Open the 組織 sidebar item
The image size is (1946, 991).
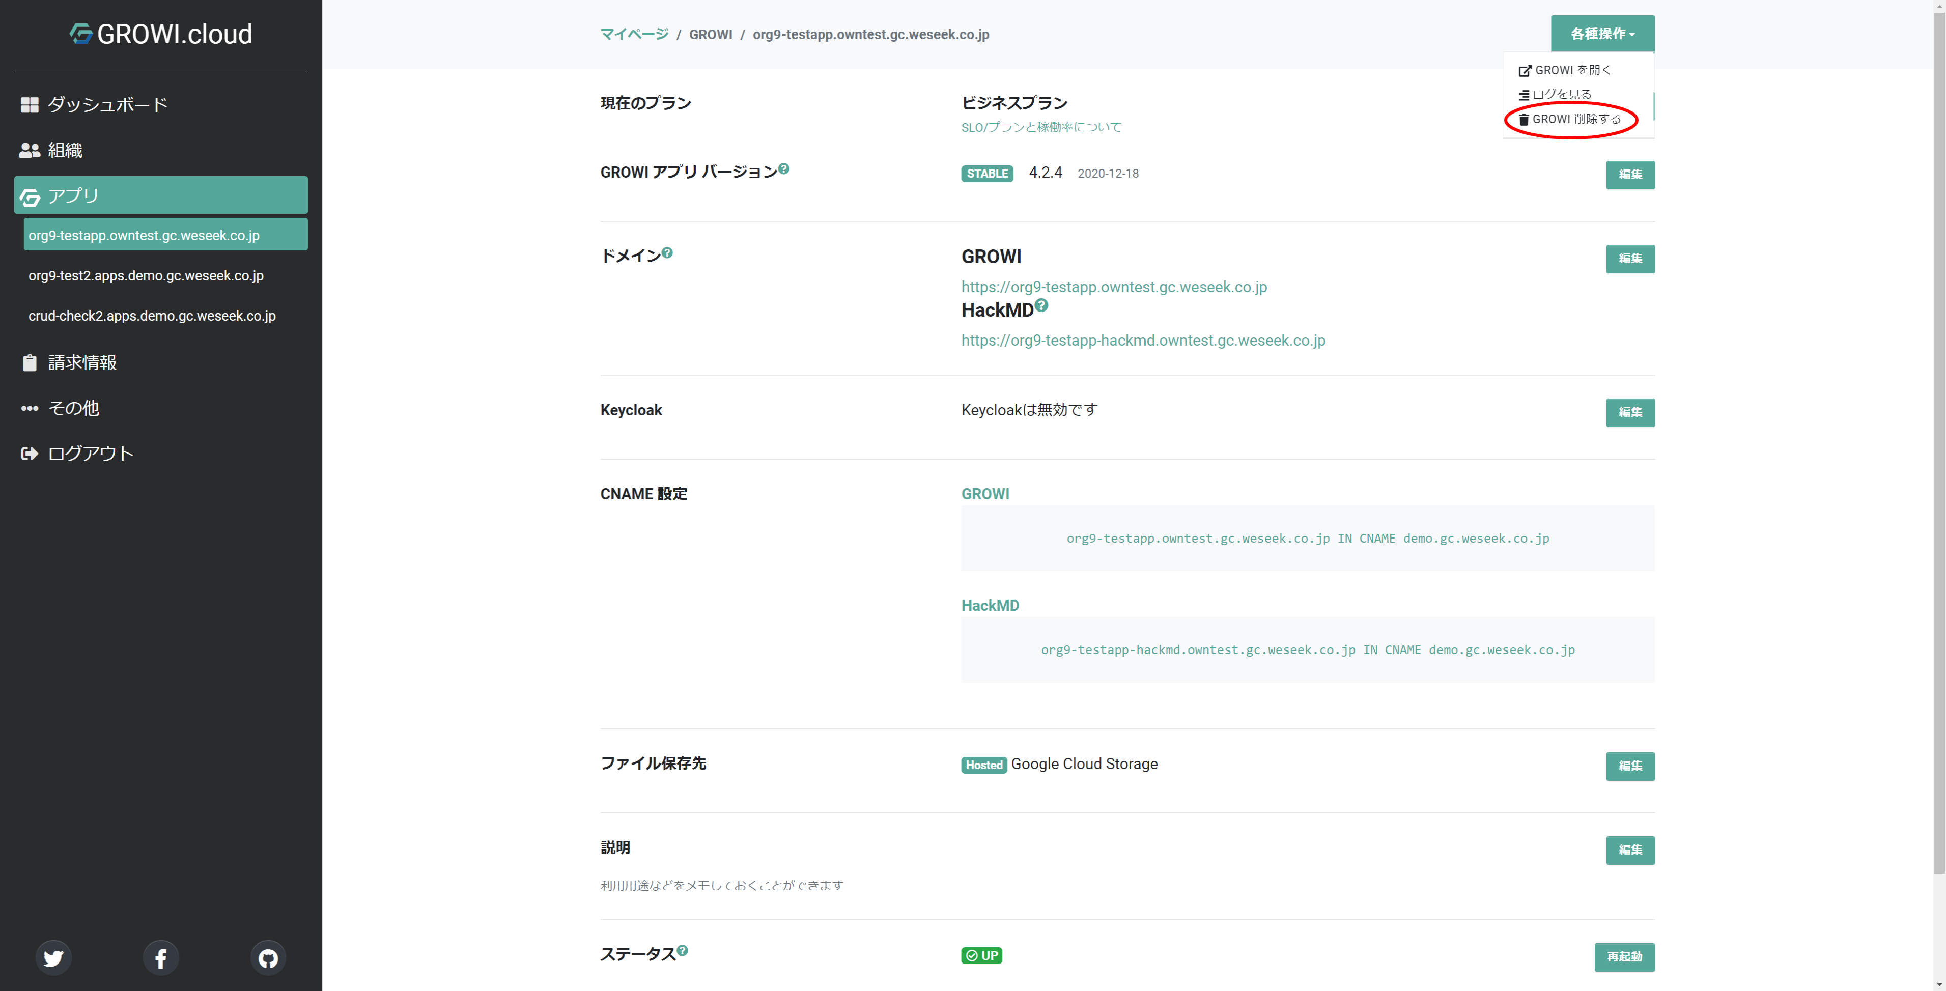click(x=161, y=150)
